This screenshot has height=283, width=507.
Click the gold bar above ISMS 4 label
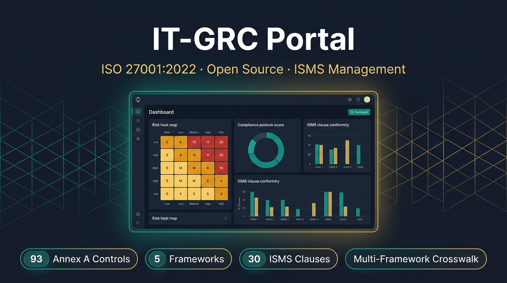(314, 210)
